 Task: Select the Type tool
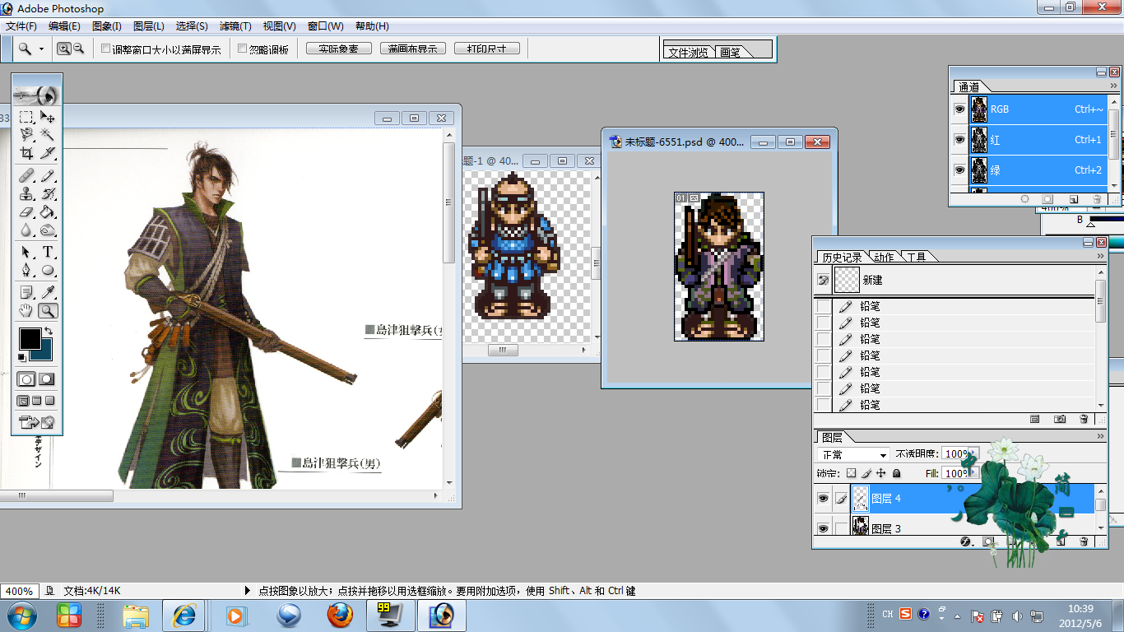coord(48,253)
